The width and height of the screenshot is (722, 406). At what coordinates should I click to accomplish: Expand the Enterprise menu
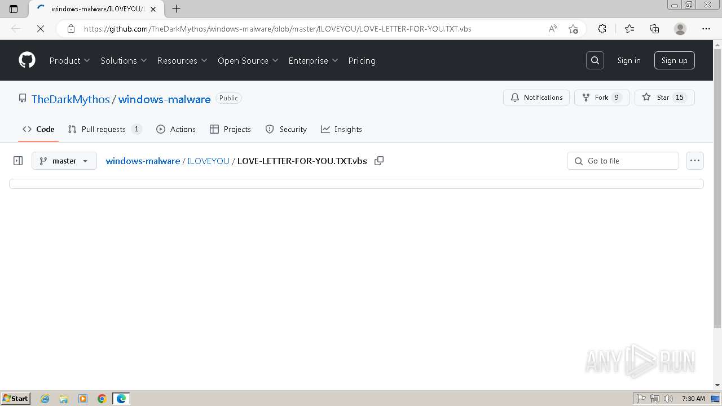[x=313, y=60]
